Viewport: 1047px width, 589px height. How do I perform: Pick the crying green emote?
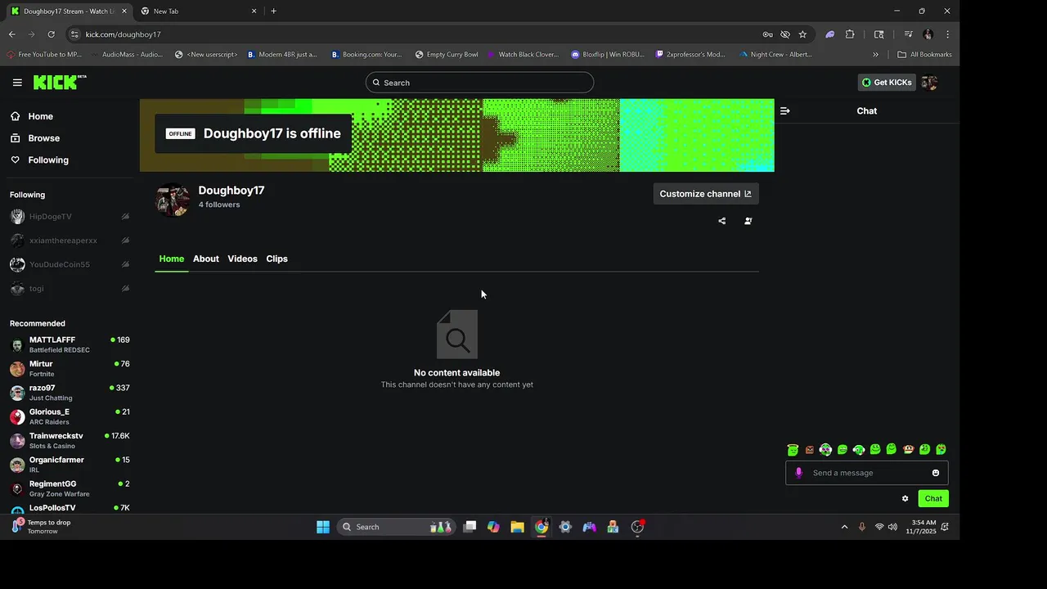[x=941, y=449]
